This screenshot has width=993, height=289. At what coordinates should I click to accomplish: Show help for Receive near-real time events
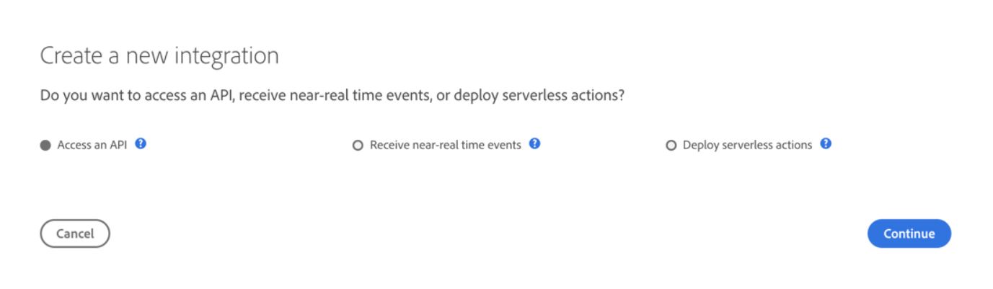534,144
